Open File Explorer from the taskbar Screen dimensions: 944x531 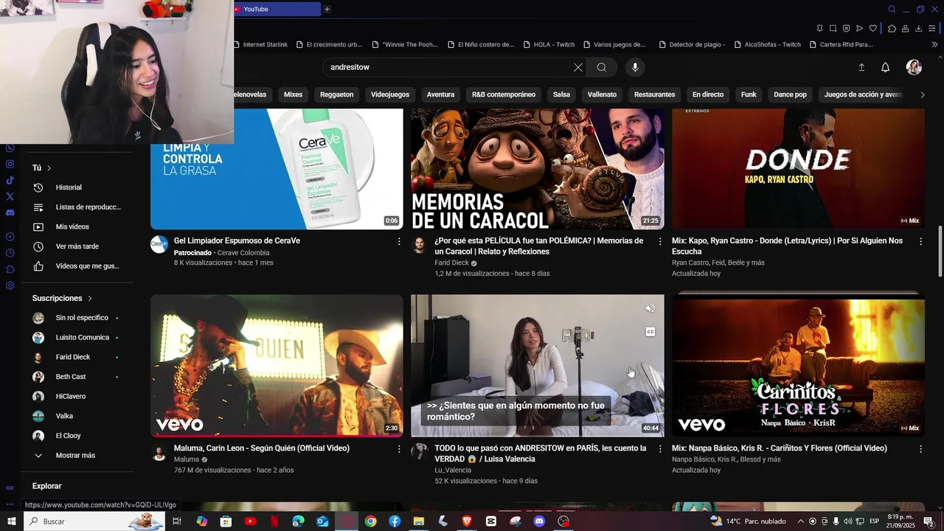pos(419,521)
